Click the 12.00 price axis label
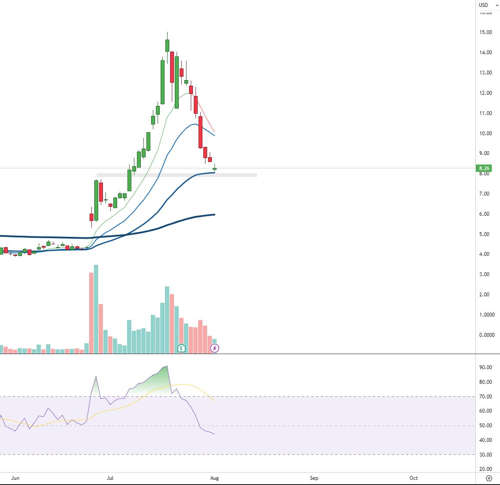The image size is (500, 485). pyautogui.click(x=486, y=93)
